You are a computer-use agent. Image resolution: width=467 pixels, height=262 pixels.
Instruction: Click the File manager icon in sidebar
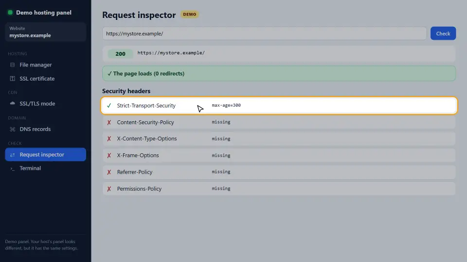click(x=12, y=65)
